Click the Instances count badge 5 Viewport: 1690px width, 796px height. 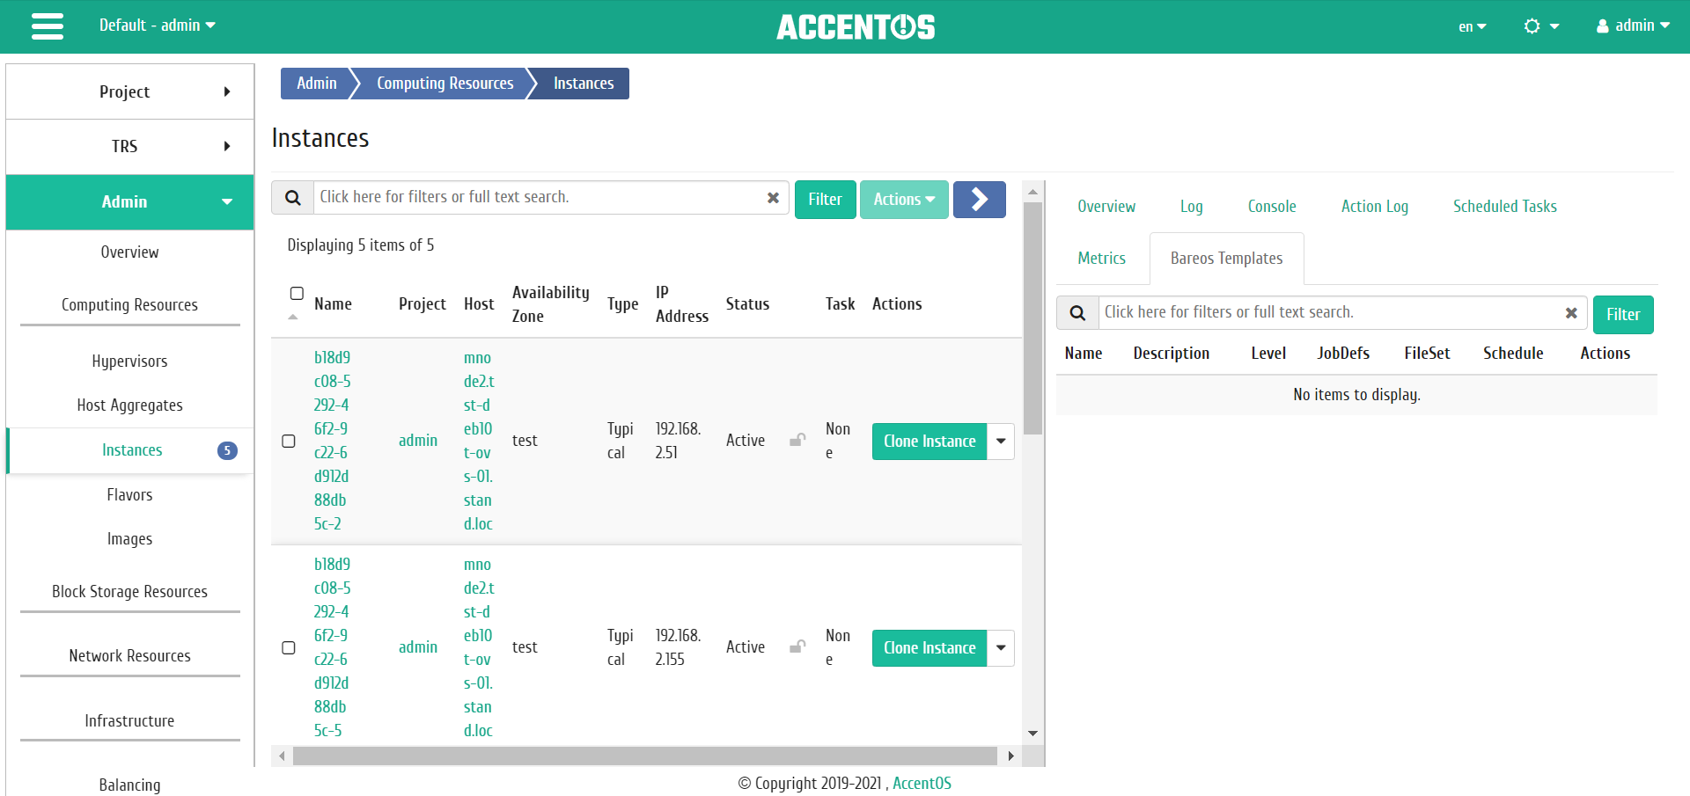click(227, 450)
